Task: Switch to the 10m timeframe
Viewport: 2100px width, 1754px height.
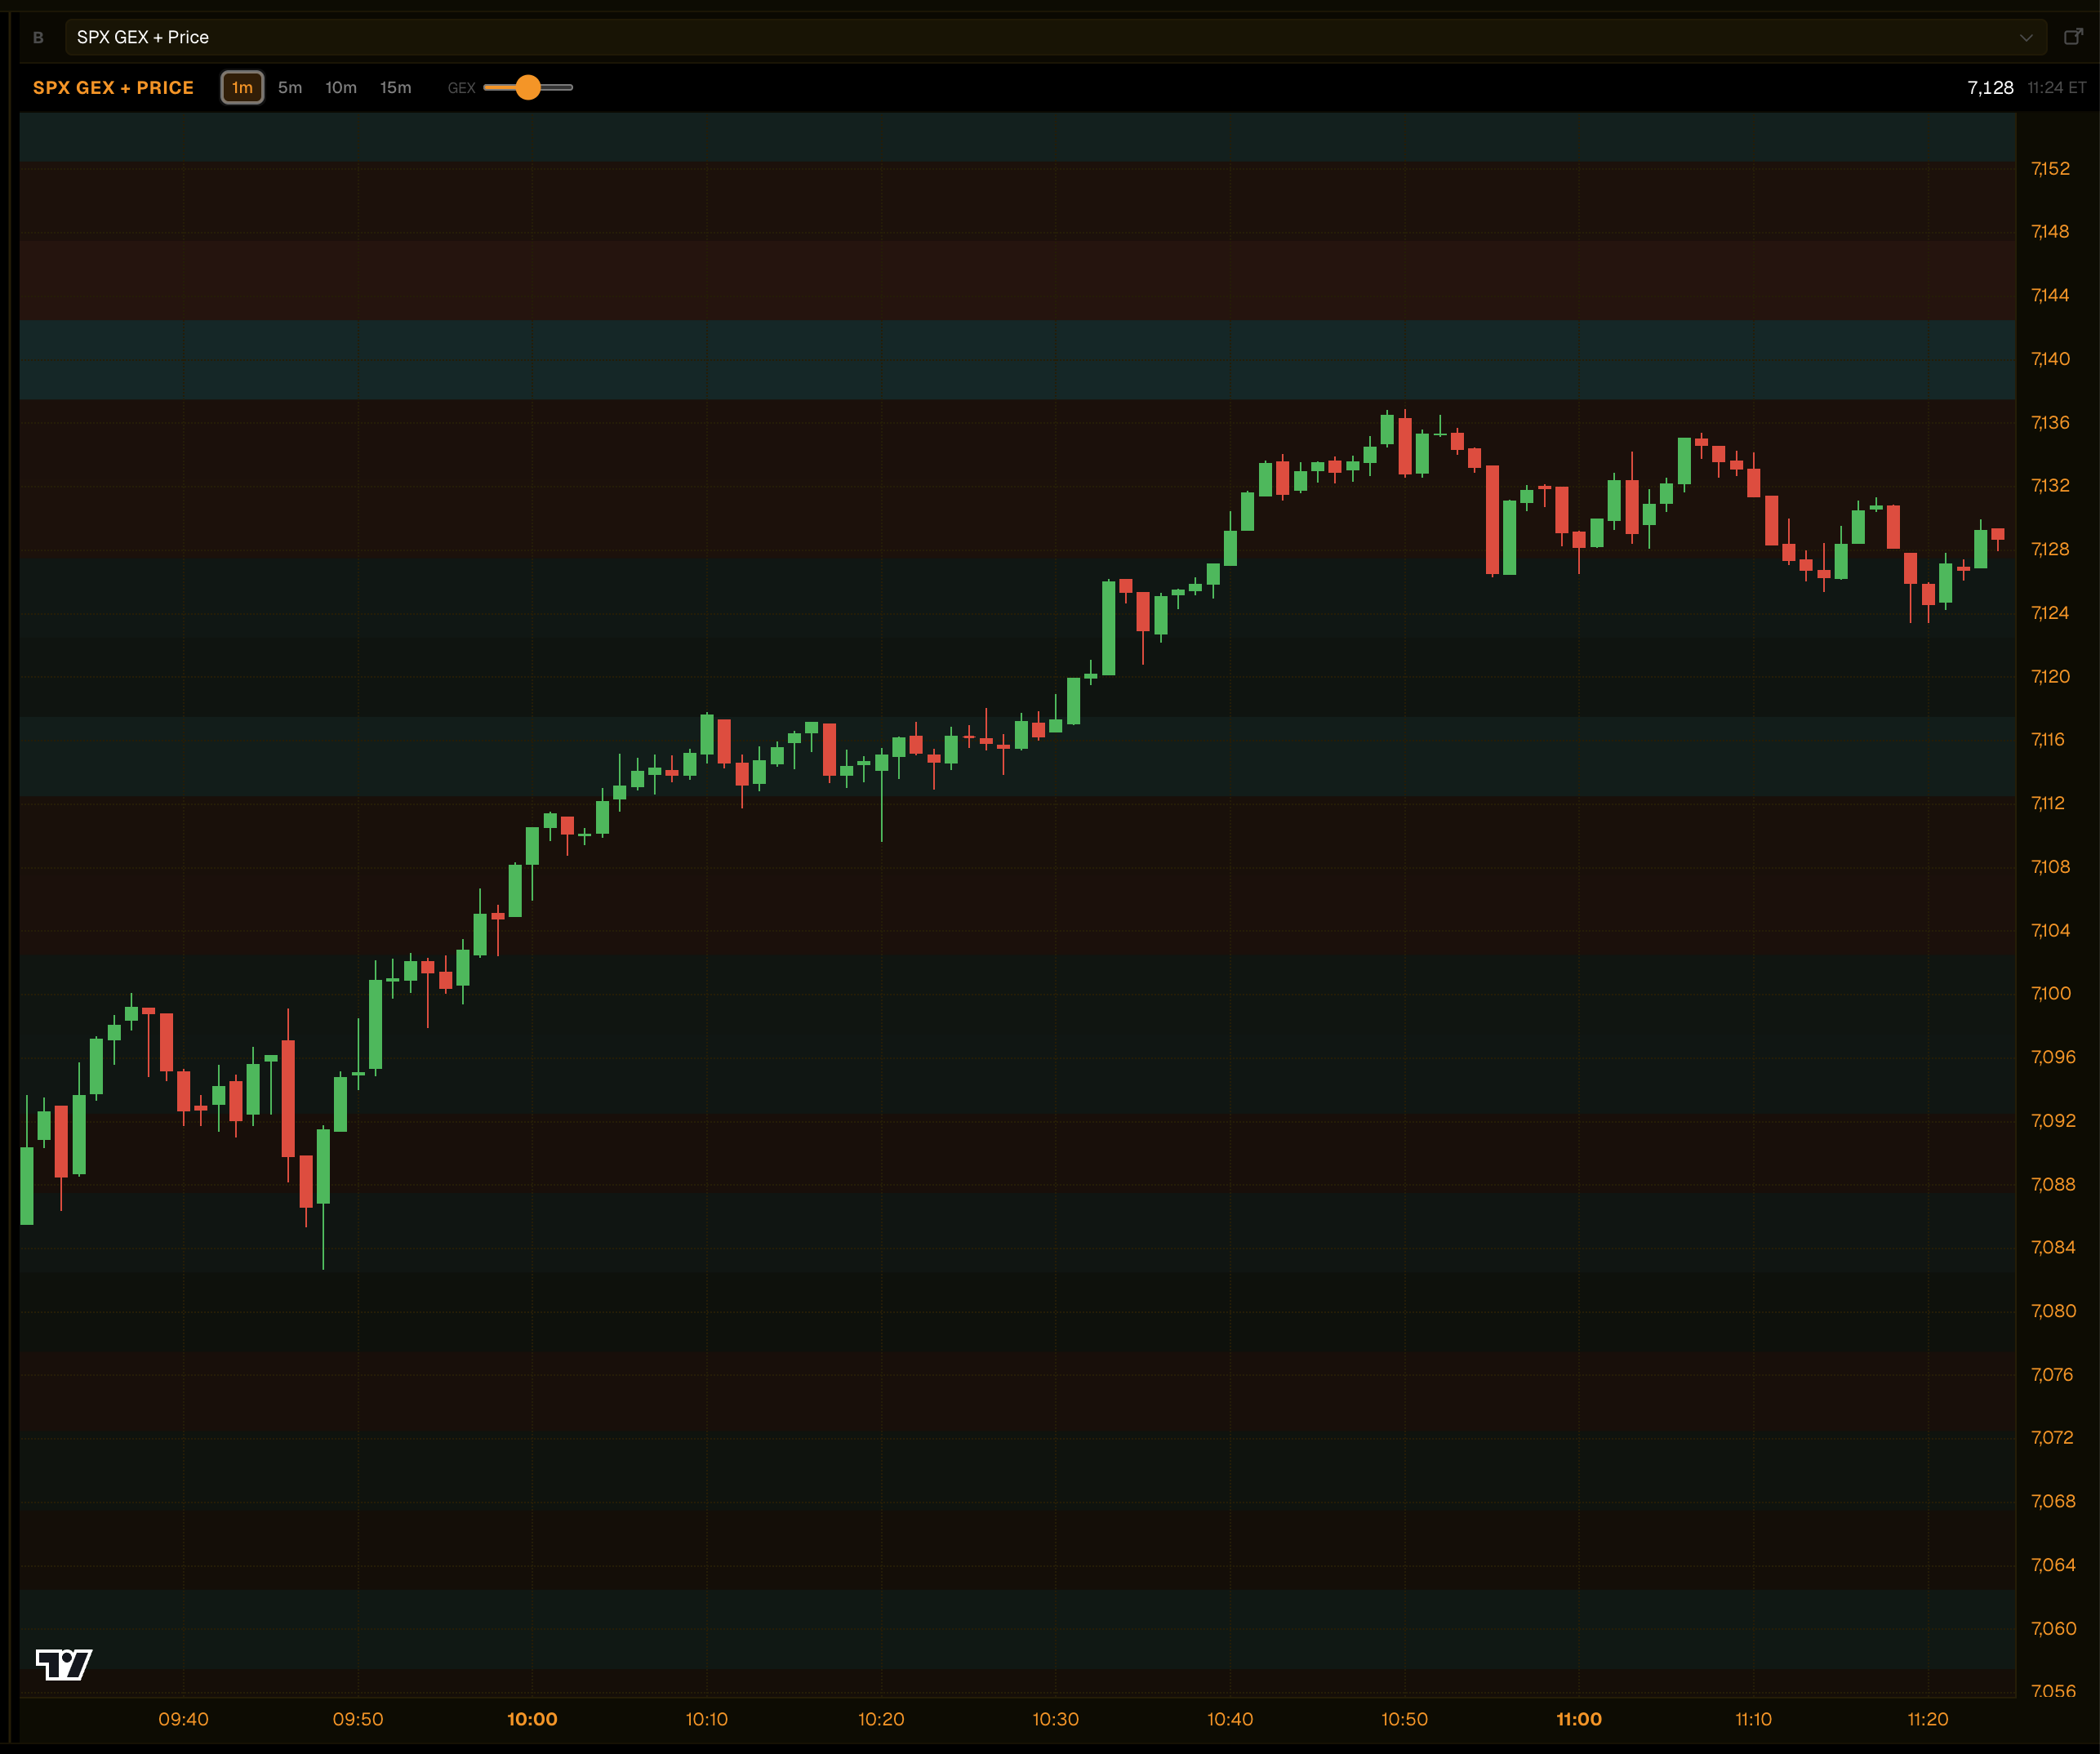Action: [x=341, y=88]
